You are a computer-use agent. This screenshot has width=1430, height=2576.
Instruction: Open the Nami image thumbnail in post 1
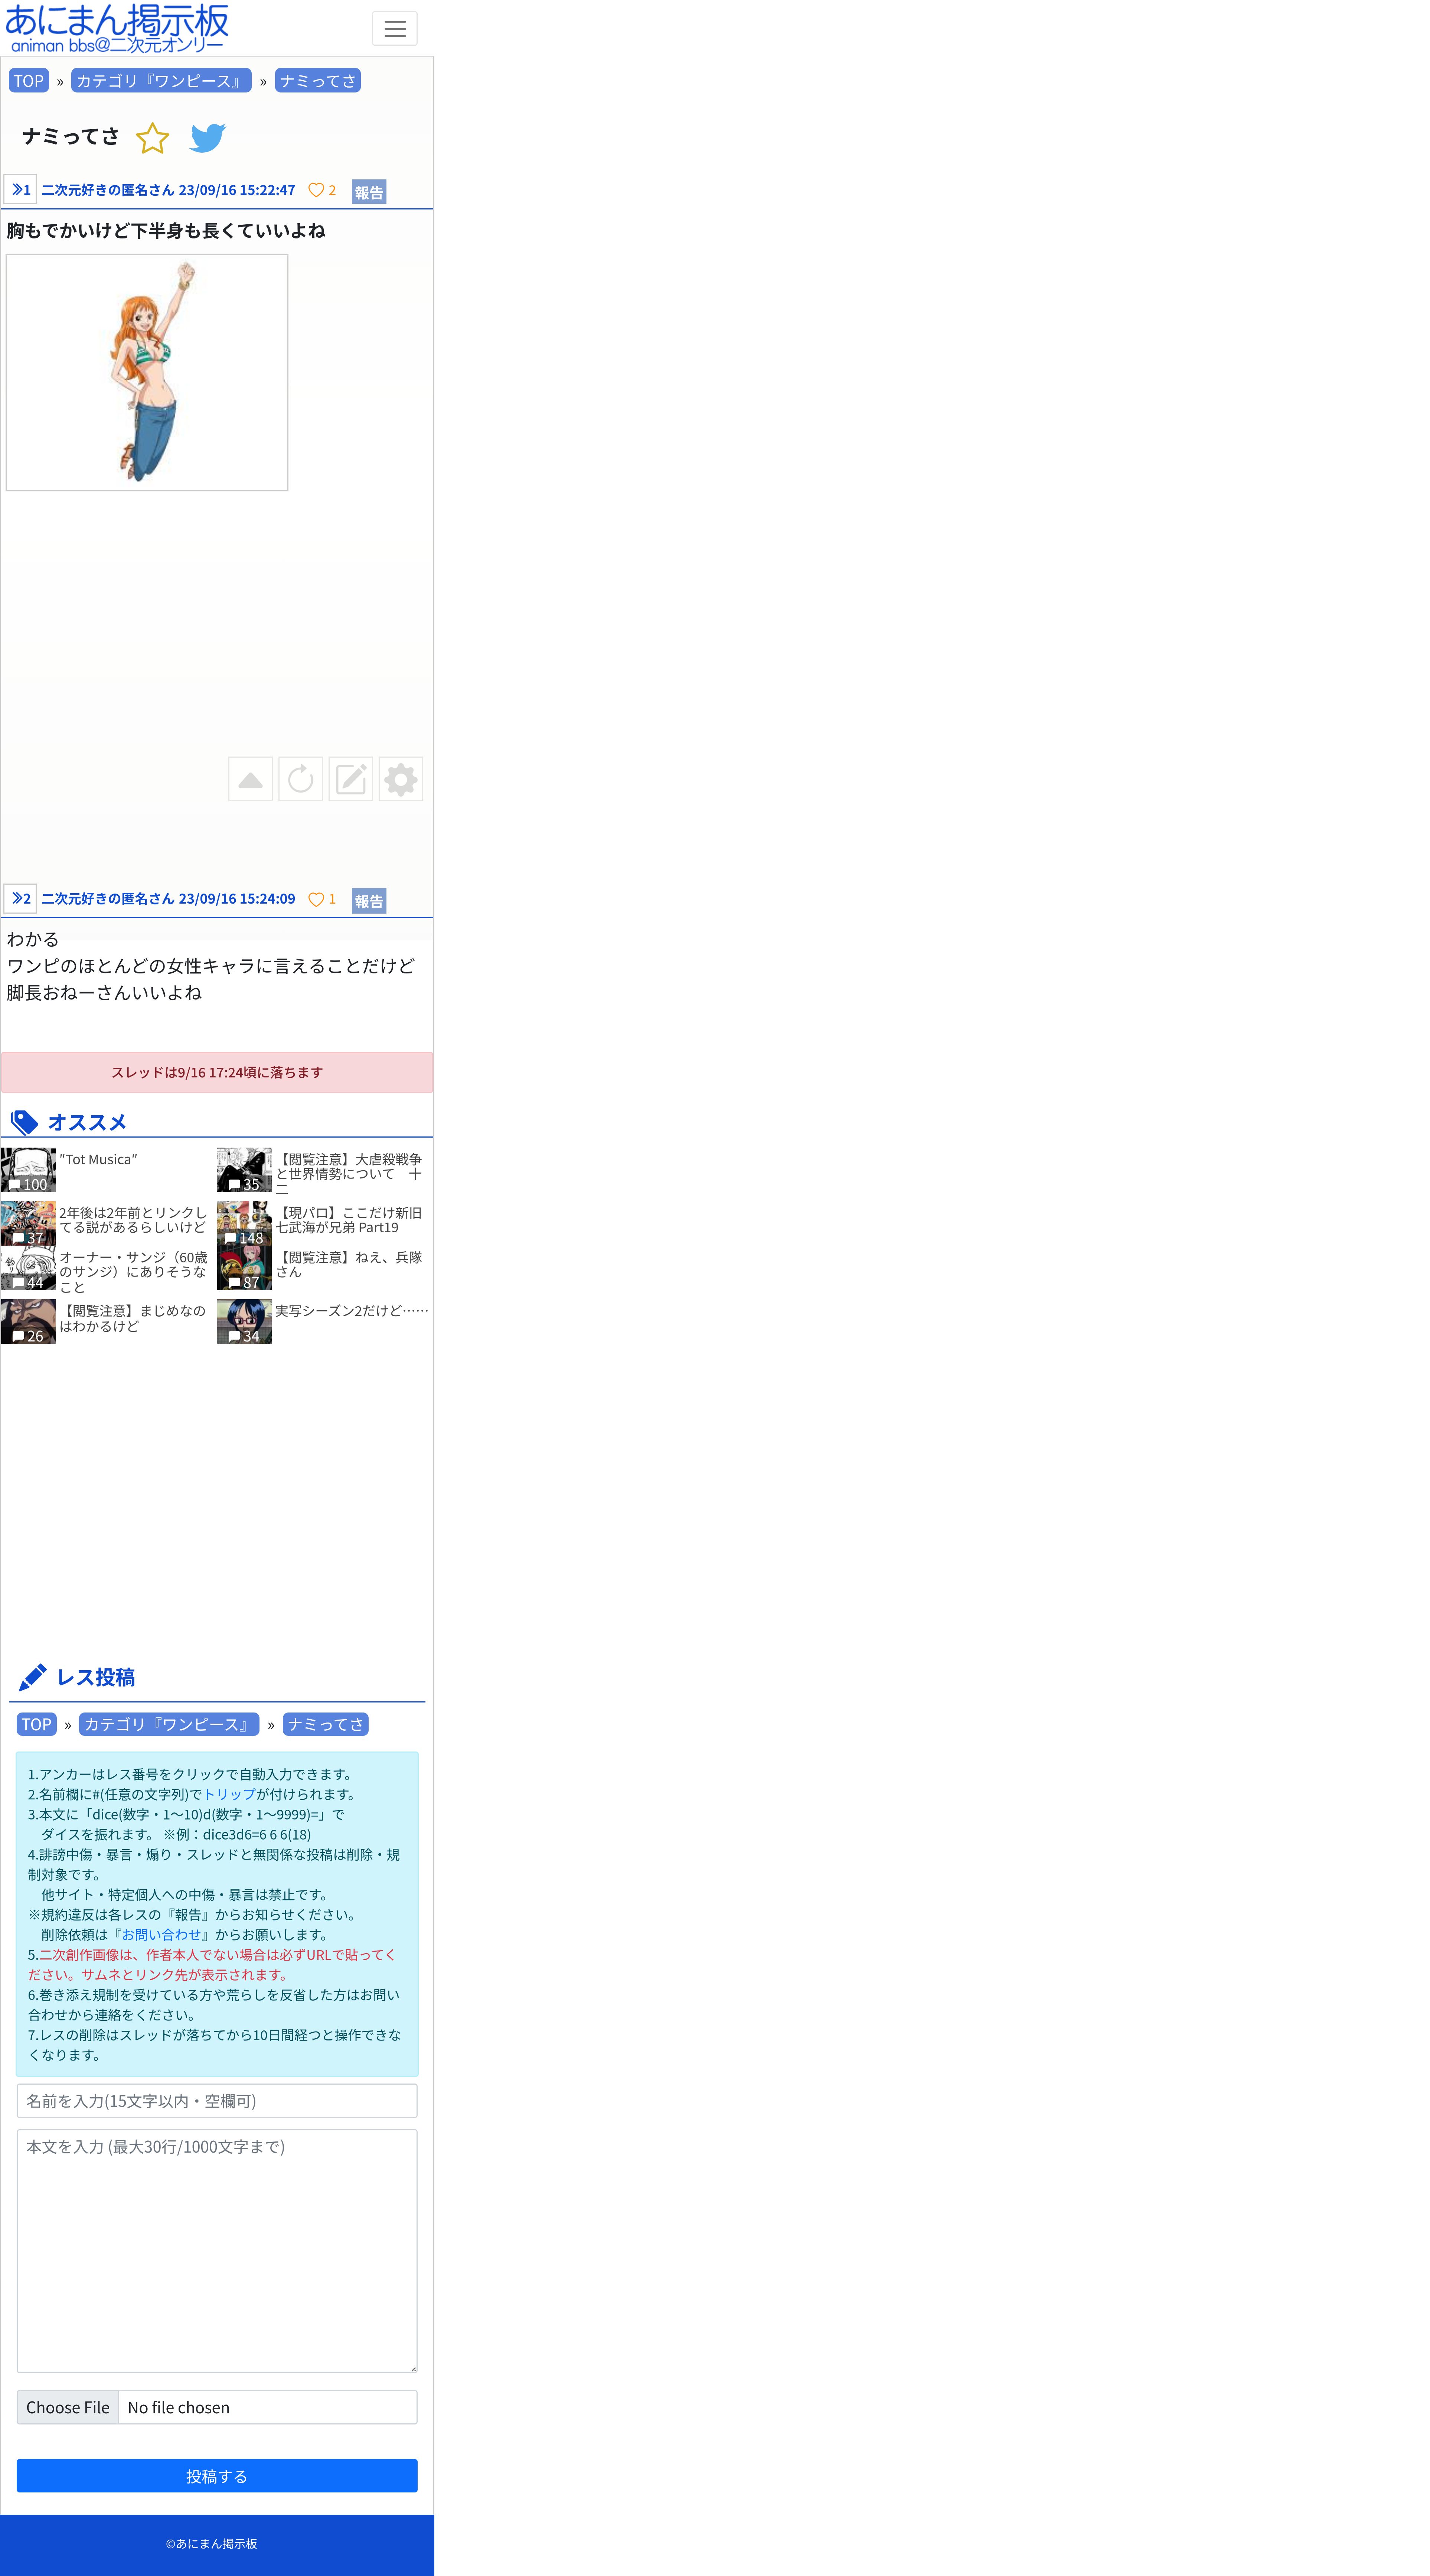coord(147,372)
